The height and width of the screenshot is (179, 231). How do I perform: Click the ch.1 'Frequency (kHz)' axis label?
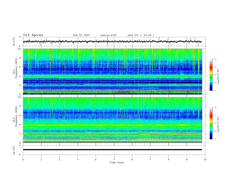pos(16,68)
